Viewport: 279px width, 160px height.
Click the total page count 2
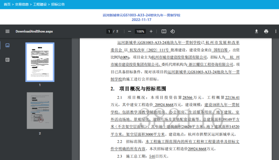pos(117,31)
